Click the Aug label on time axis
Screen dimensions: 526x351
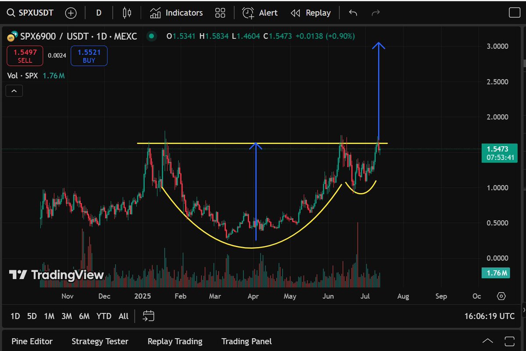point(403,296)
